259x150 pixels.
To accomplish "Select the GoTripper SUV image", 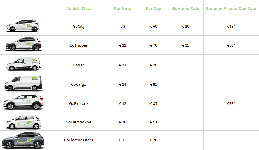I will tap(23, 45).
